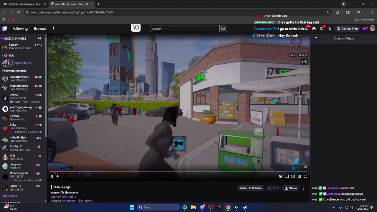377x212 pixels.
Task: Switch to WhyKiah Kick browser tab
Action: pyautogui.click(x=24, y=4)
